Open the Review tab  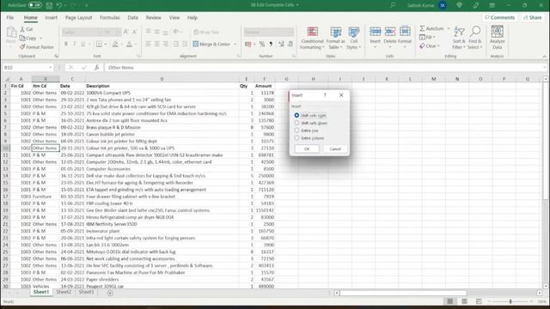click(x=153, y=17)
